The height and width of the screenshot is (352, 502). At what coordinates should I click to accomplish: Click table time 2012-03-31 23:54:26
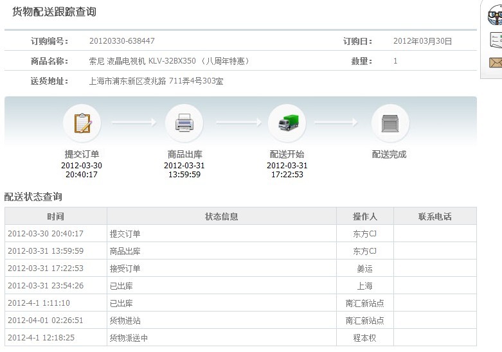(x=46, y=285)
